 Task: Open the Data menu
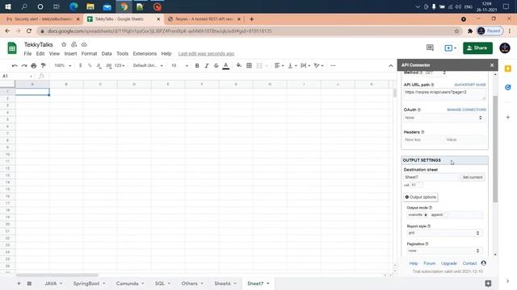click(107, 54)
